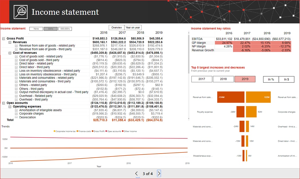Collapse the Cost of revenues group
The width and height of the screenshot is (300, 179).
10,53
